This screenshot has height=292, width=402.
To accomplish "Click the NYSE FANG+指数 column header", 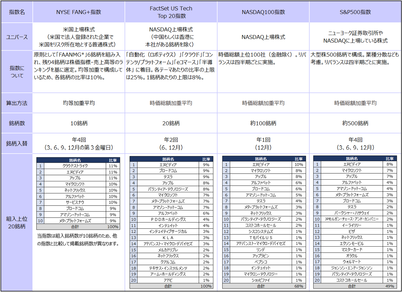I will tap(79, 12).
